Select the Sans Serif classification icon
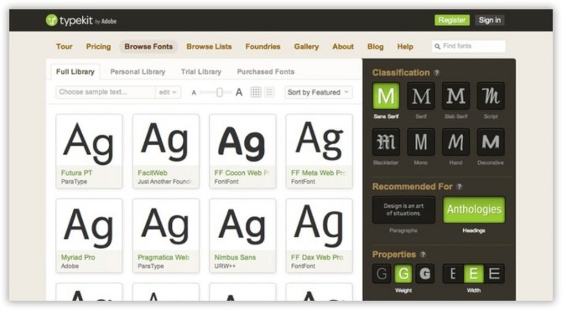 386,96
